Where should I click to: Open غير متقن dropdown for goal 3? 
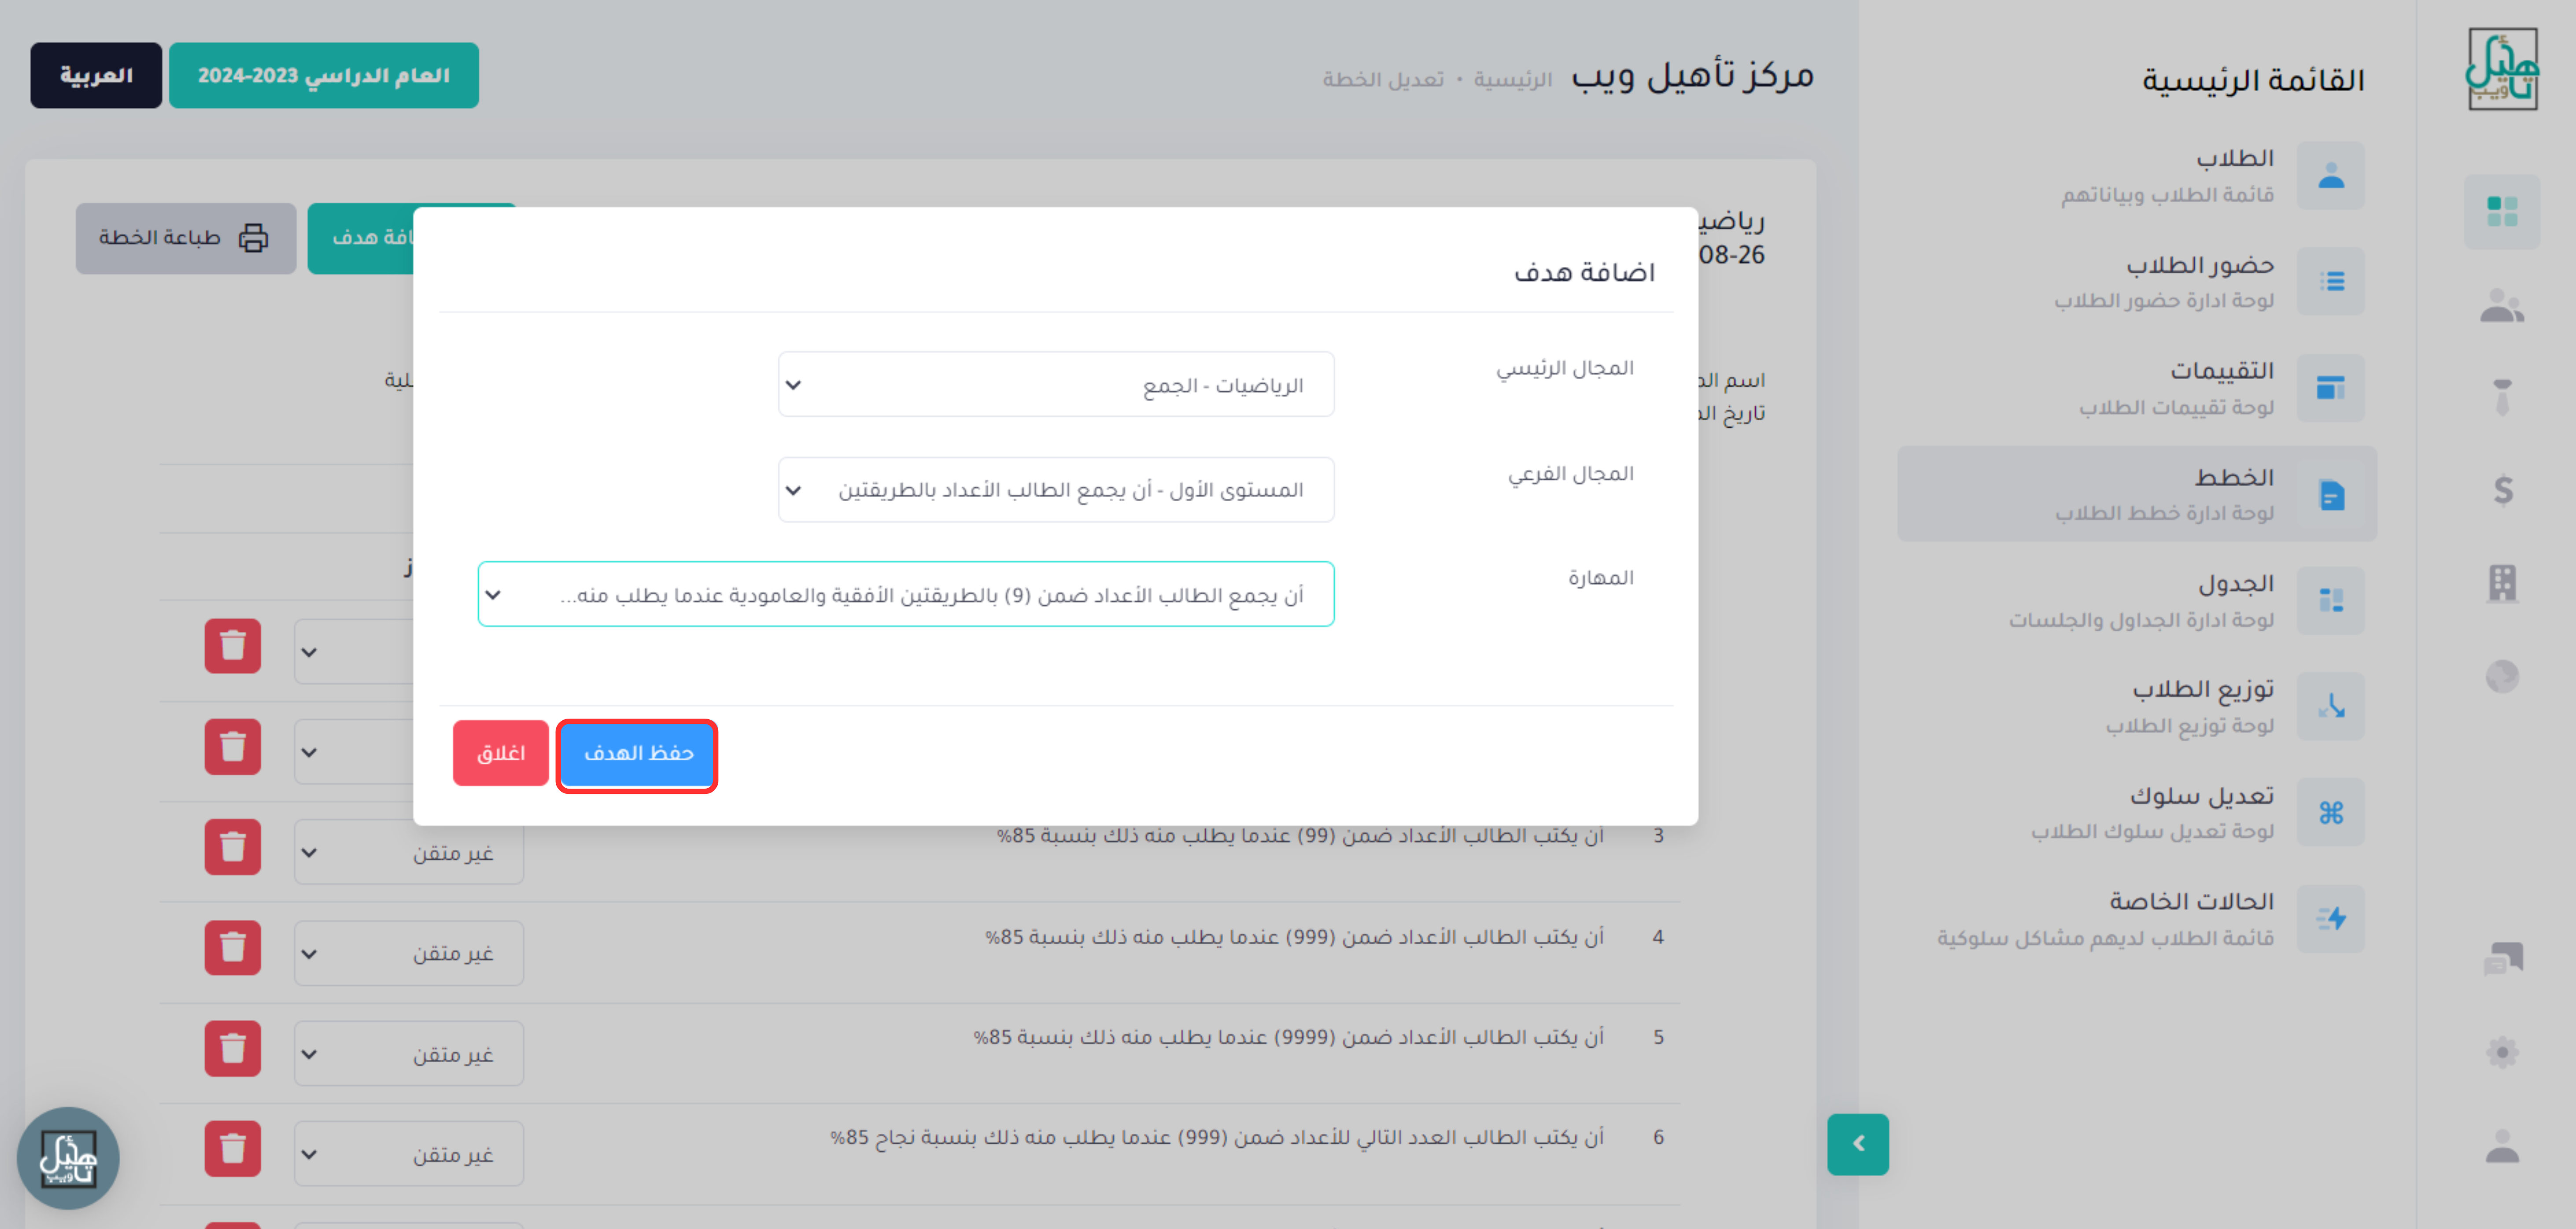coord(408,853)
